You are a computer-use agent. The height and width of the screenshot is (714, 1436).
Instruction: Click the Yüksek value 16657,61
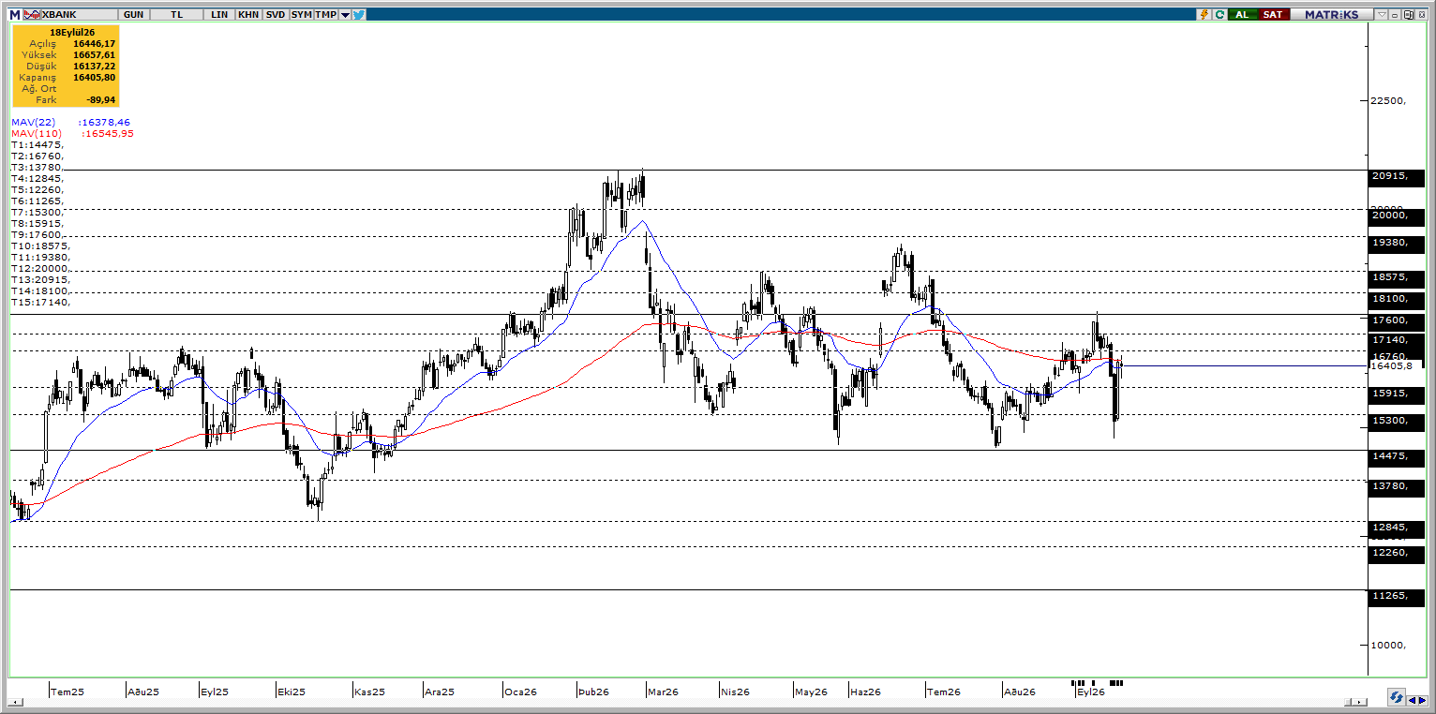pos(94,54)
